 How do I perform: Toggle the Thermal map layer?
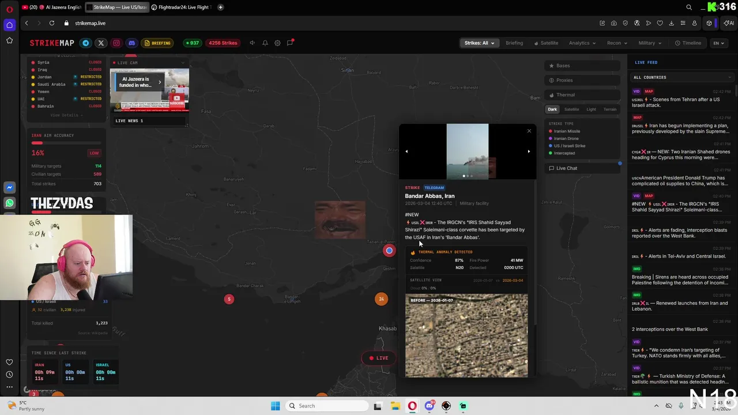[x=582, y=95]
